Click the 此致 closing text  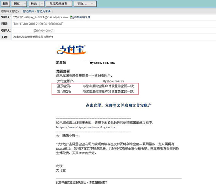[59, 166]
